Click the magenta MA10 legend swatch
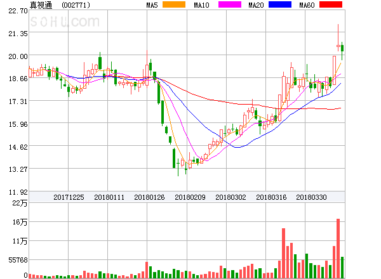381x279 pixels. coord(230,4)
